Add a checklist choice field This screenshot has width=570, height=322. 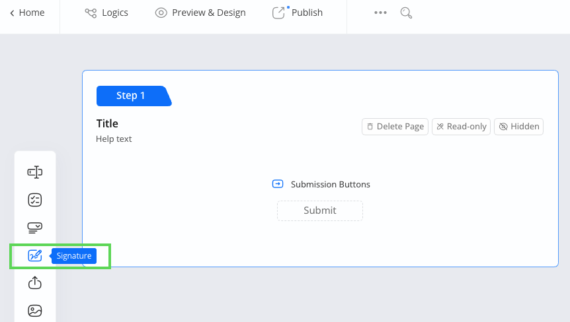35,200
